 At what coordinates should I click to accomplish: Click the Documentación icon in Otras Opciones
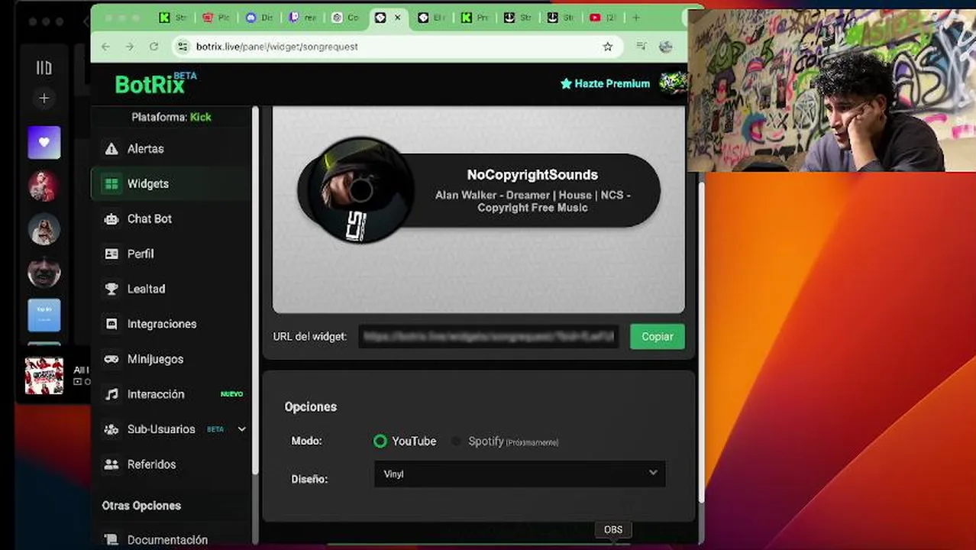111,540
